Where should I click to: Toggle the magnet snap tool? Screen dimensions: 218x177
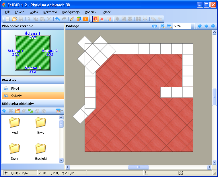tap(95, 19)
